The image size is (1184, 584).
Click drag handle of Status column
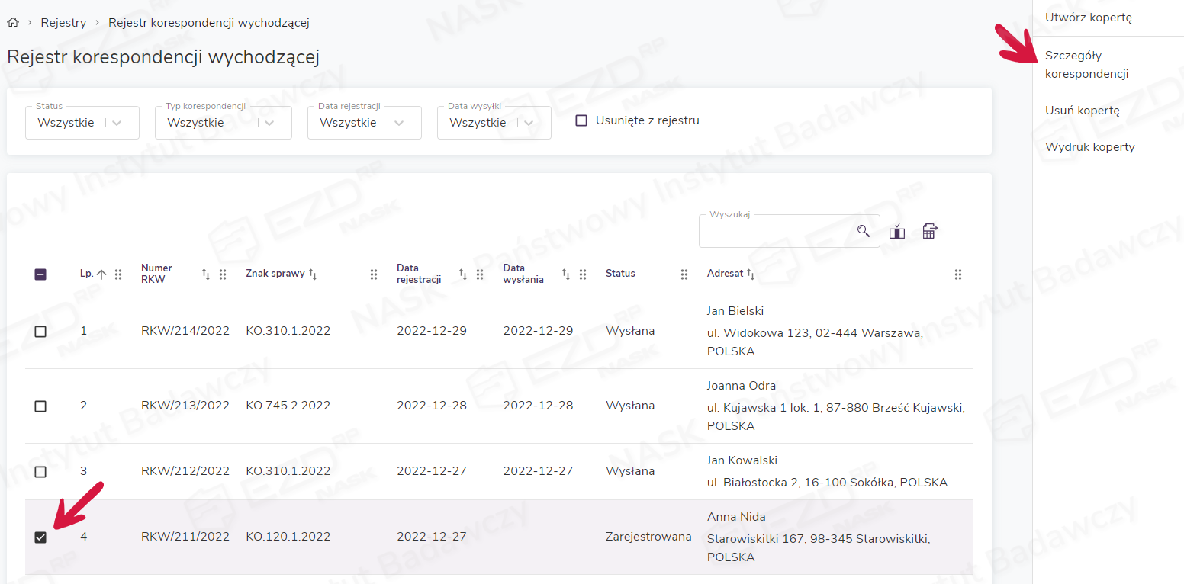[684, 274]
